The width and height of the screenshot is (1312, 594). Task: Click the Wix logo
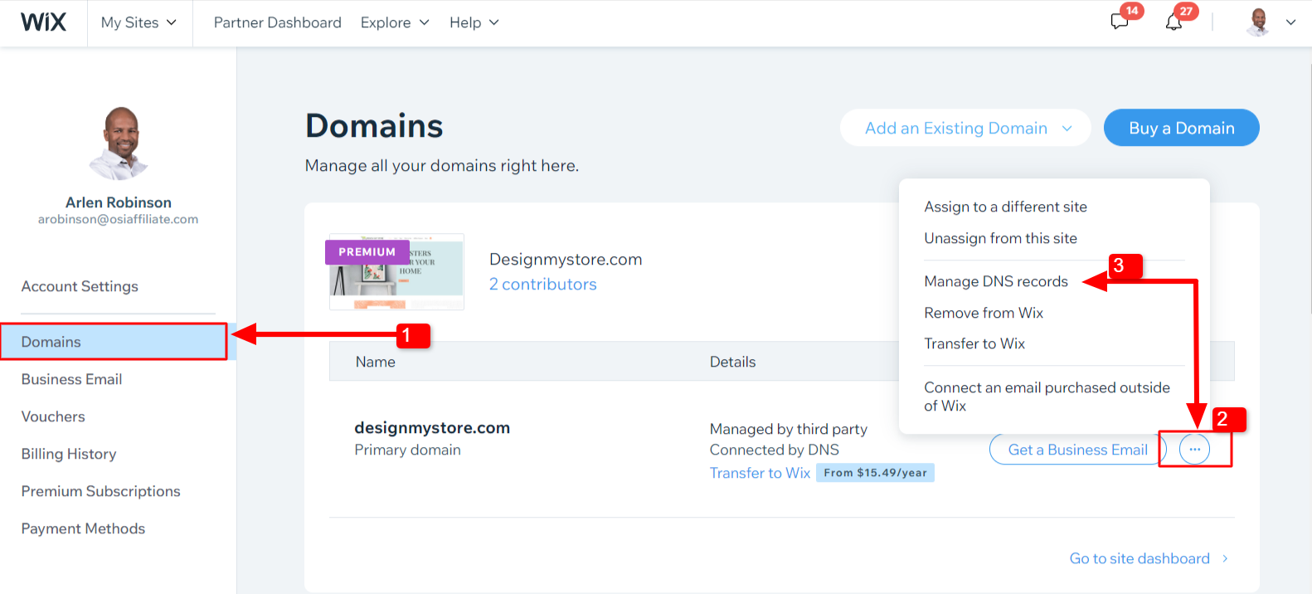point(43,22)
